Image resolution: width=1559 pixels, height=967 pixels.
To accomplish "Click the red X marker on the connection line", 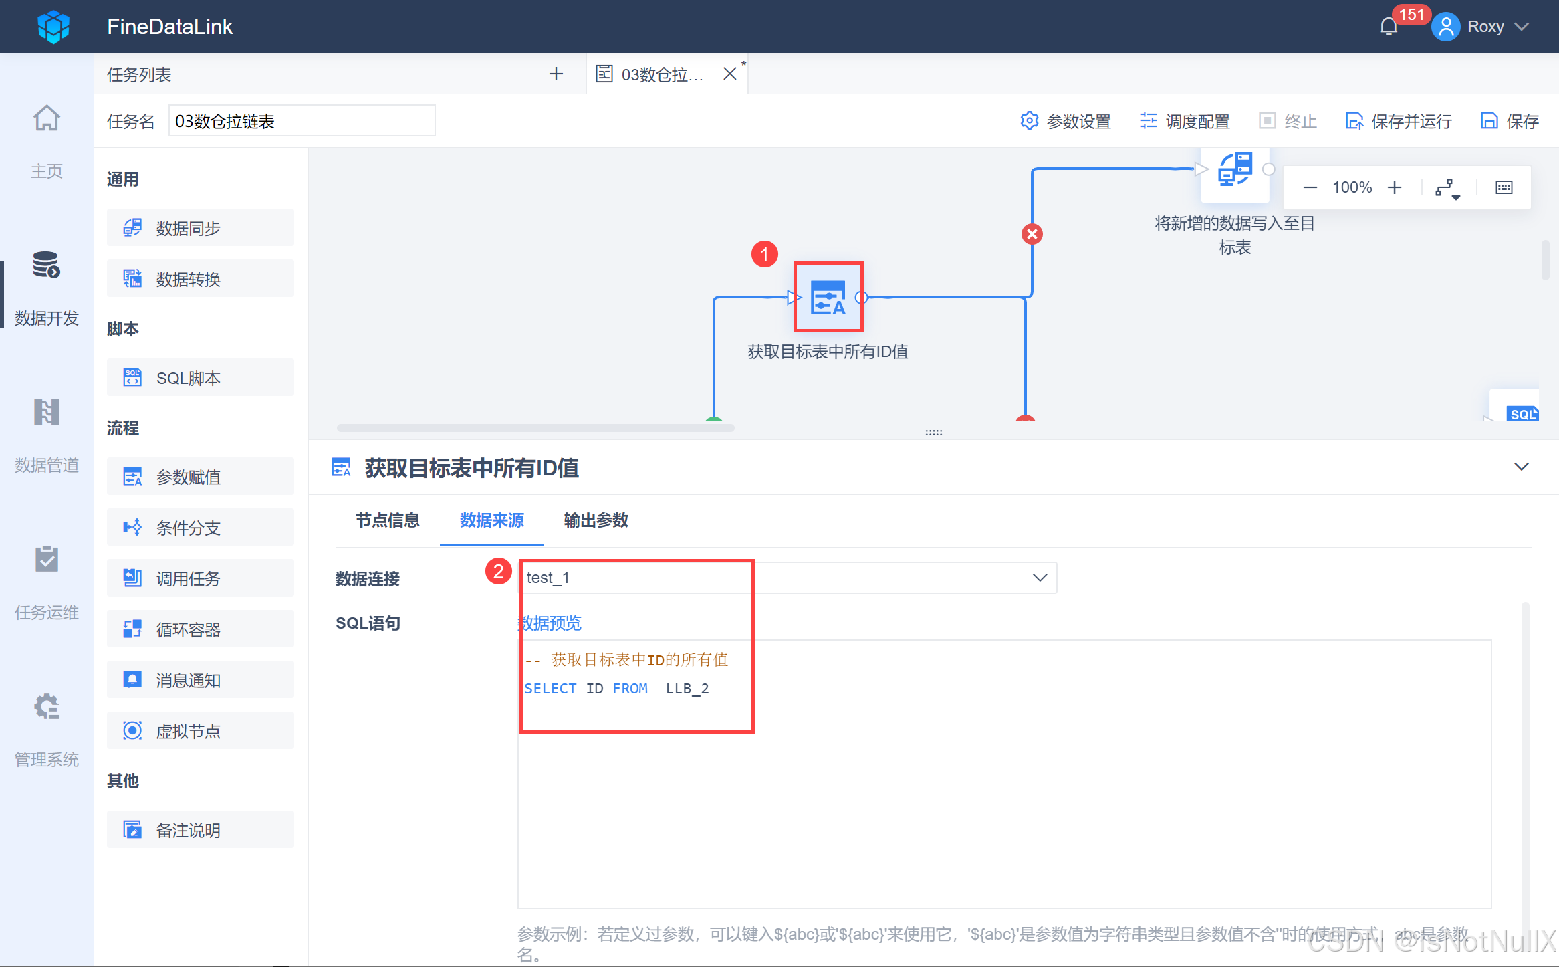I will 1032,234.
